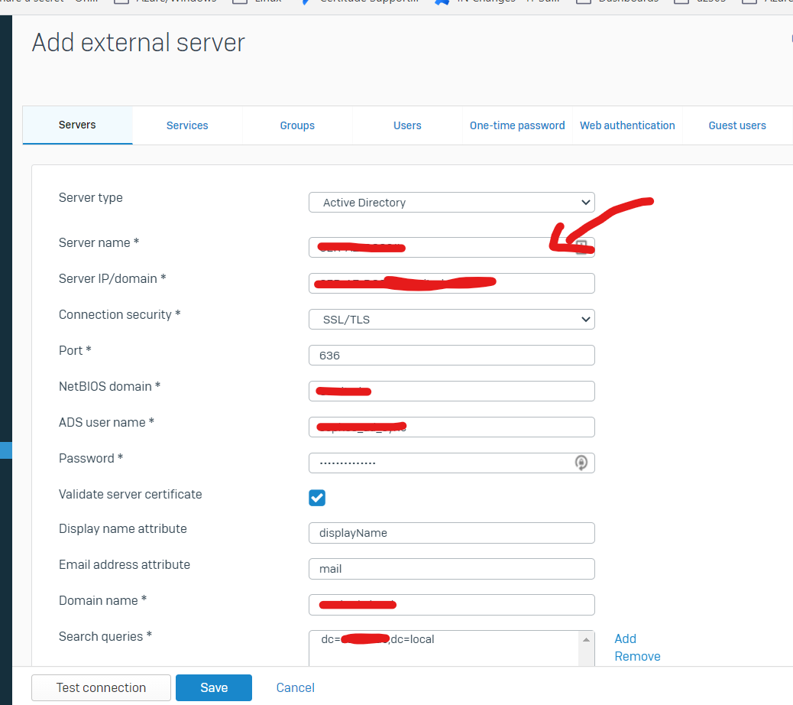Click the Email address attribute field

(452, 569)
